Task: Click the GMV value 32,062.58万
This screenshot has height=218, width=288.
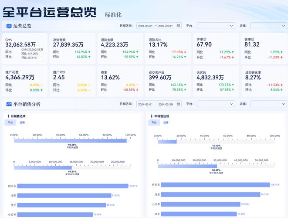Action: pos(20,44)
